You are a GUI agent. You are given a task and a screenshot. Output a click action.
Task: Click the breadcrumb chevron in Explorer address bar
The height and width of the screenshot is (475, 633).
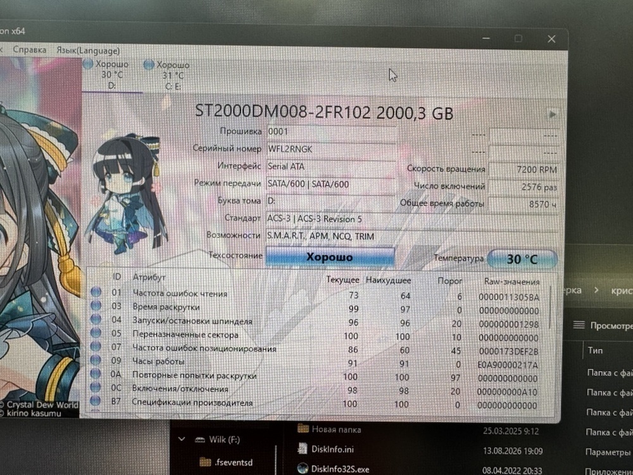596,290
